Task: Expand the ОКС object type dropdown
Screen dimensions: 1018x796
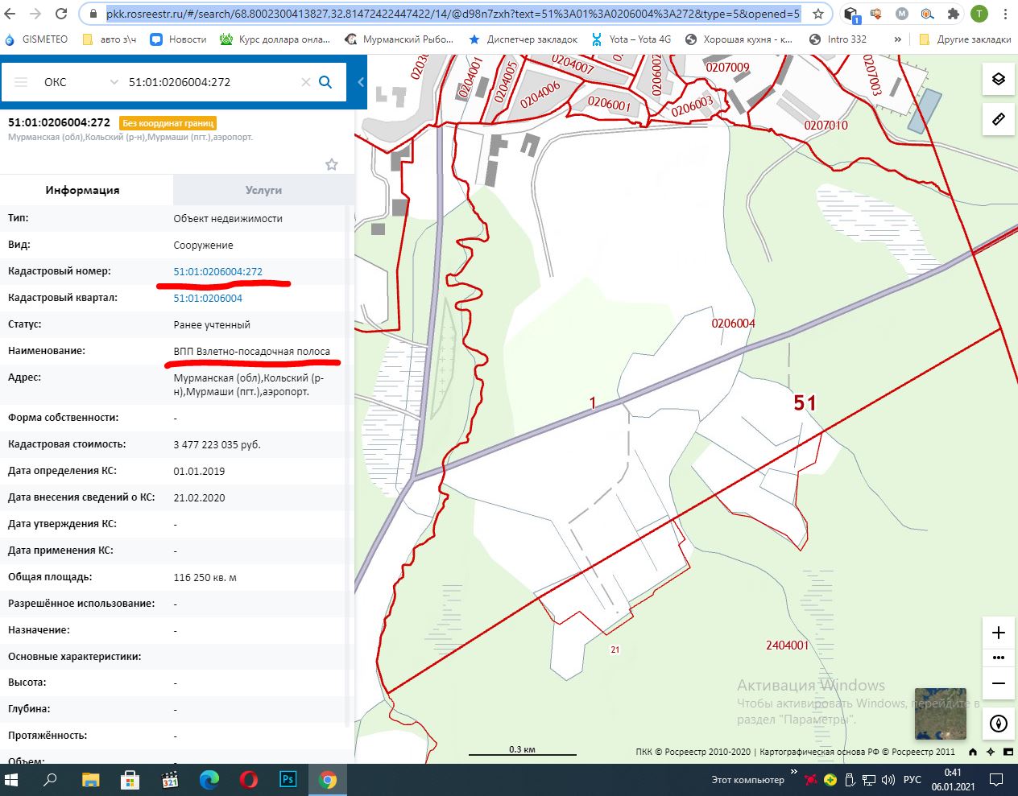Action: (x=114, y=82)
